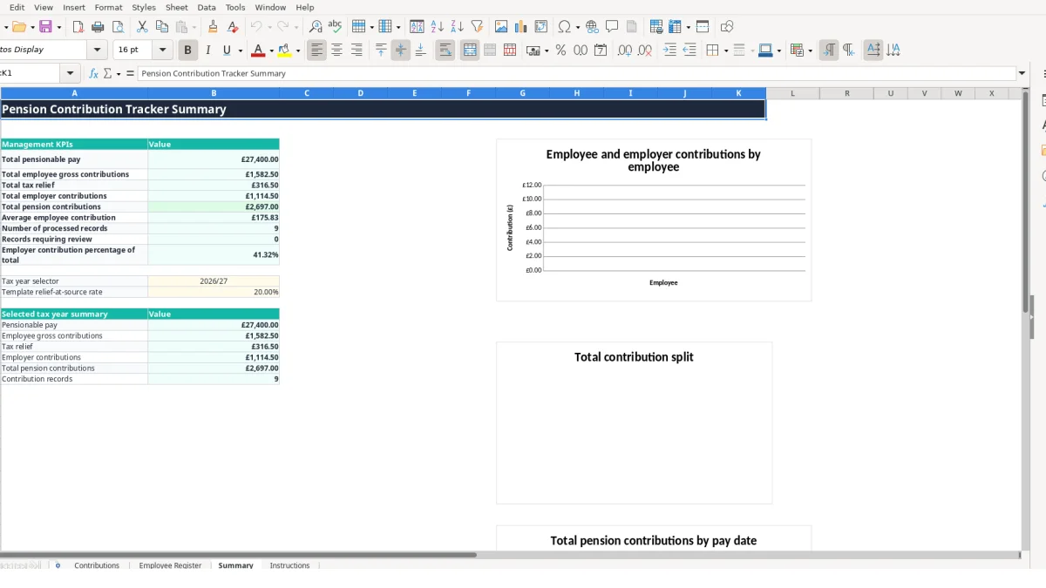Select the Total contribution split chart
The width and height of the screenshot is (1046, 588).
(x=634, y=422)
